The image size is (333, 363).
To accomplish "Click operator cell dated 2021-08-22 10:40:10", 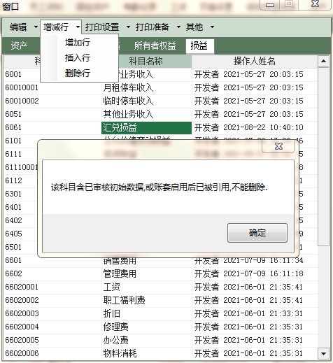I will point(255,127).
